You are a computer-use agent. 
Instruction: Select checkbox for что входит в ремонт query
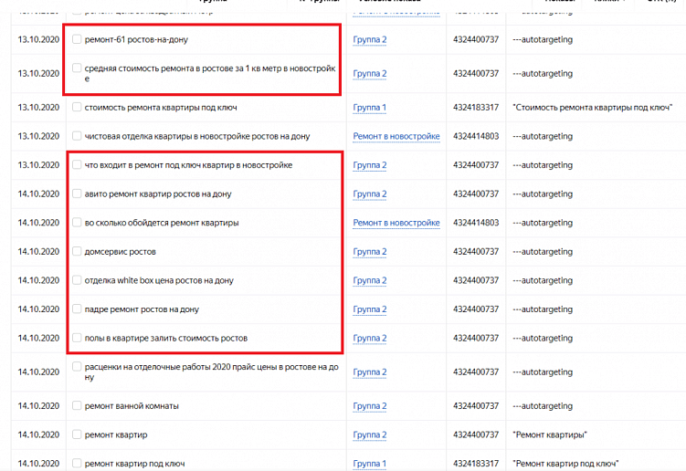click(77, 164)
